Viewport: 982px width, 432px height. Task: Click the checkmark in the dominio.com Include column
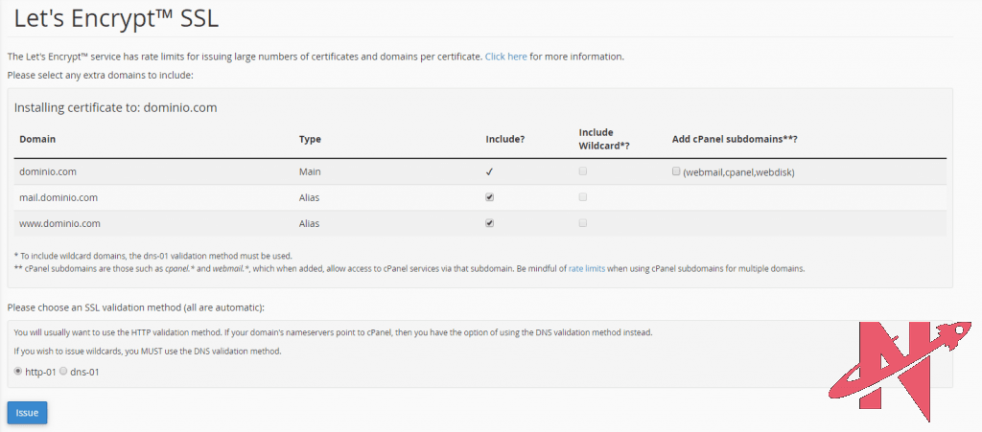click(x=490, y=172)
